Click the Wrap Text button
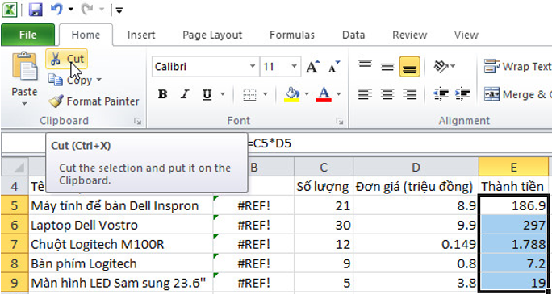The width and height of the screenshot is (552, 294). click(x=517, y=66)
